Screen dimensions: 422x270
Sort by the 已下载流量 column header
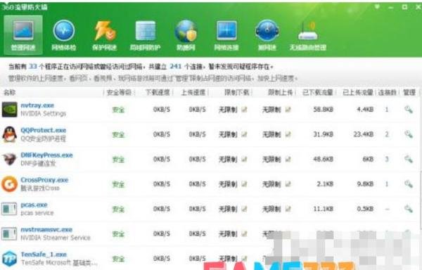318,93
